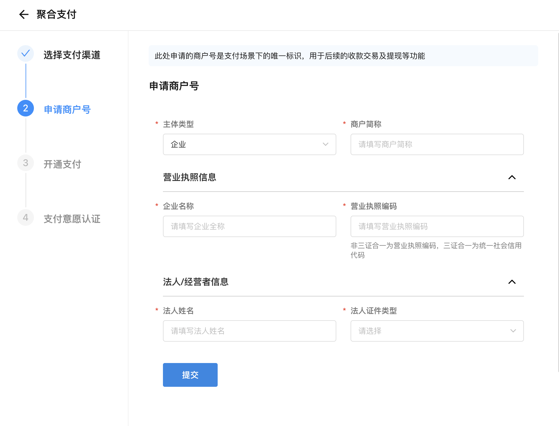This screenshot has width=559, height=426.
Task: Click the back arrow next to 聚合支付
Action: (x=24, y=14)
